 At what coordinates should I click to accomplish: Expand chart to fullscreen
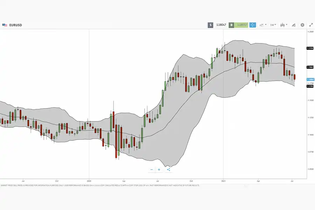click(311, 25)
